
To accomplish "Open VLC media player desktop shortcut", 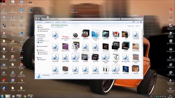I will (13, 11).
